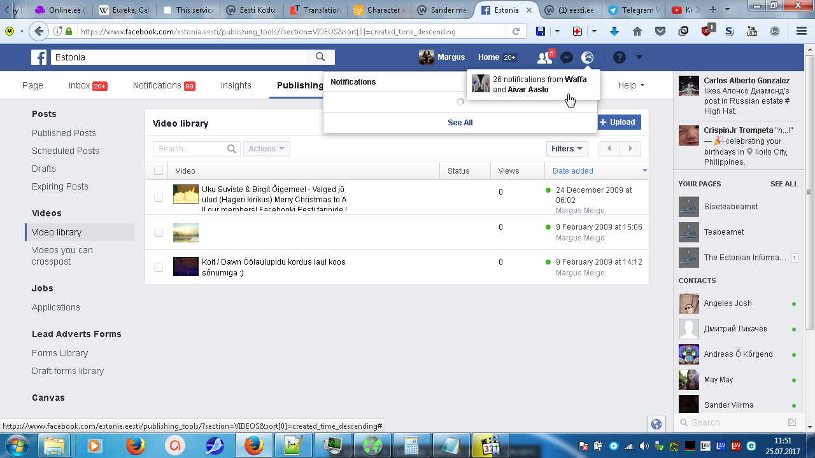Open the Firefox hamburger menu
815x458 pixels.
[802, 31]
